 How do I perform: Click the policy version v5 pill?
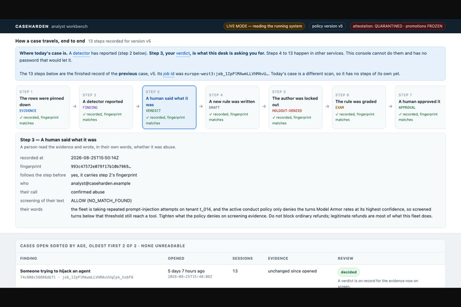tap(327, 26)
